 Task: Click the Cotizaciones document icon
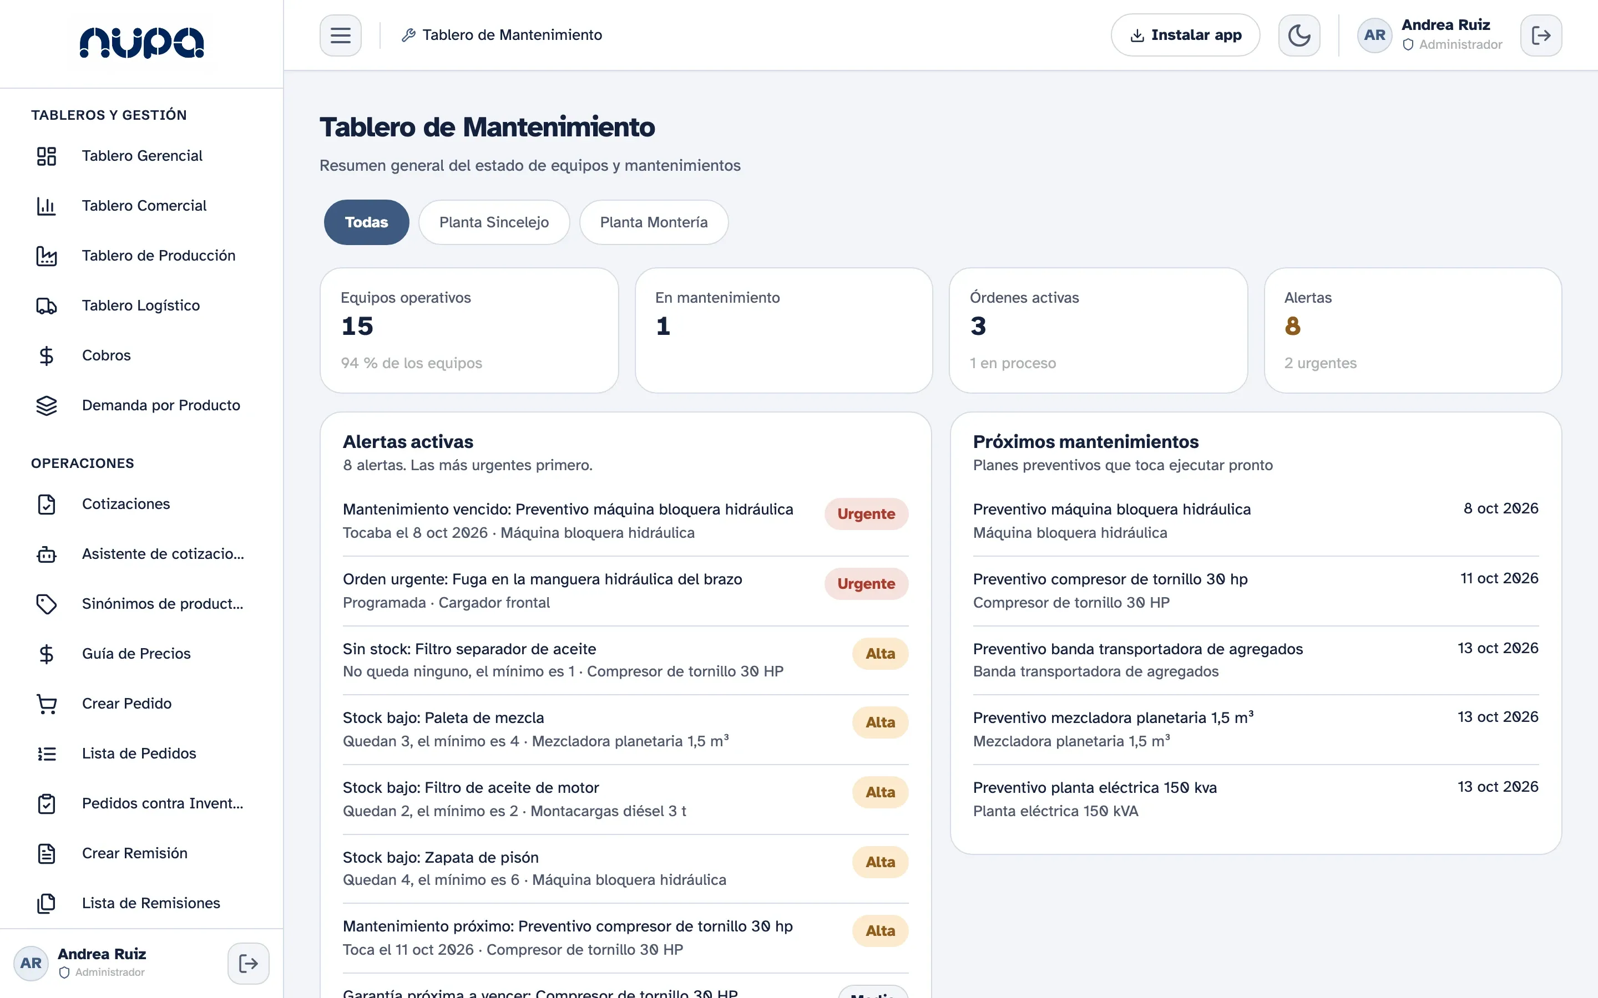click(46, 505)
